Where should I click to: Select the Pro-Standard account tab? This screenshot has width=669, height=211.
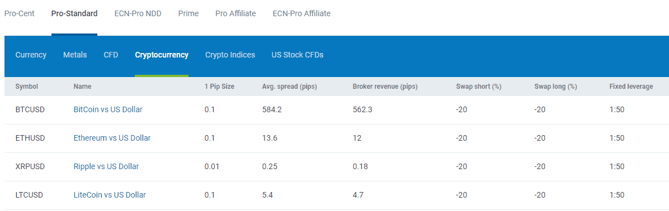pos(74,13)
